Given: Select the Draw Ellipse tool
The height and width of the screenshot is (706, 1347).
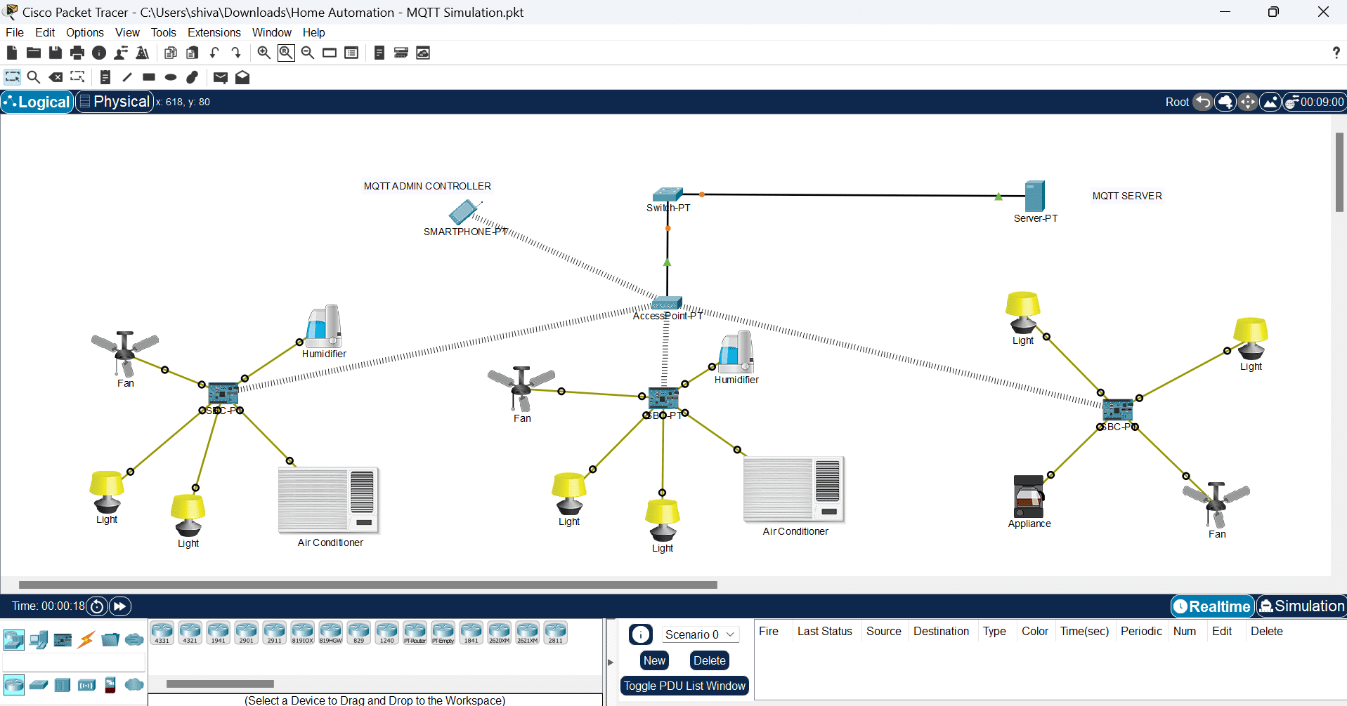Looking at the screenshot, I should coord(171,77).
